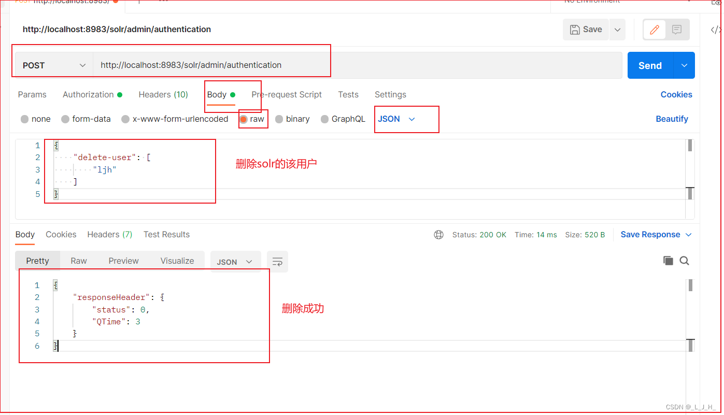
Task: Click the "delete-user" line in request editor
Action: [x=112, y=158]
